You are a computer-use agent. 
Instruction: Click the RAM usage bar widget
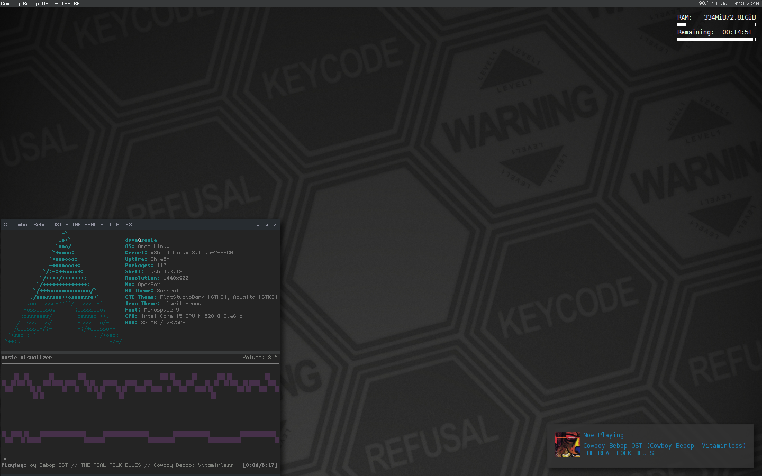[716, 24]
